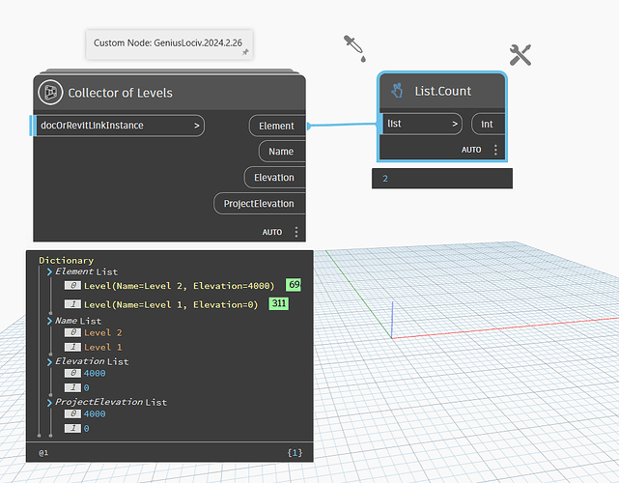Select the Level 1 element row
The height and width of the screenshot is (483, 619).
coord(171,304)
